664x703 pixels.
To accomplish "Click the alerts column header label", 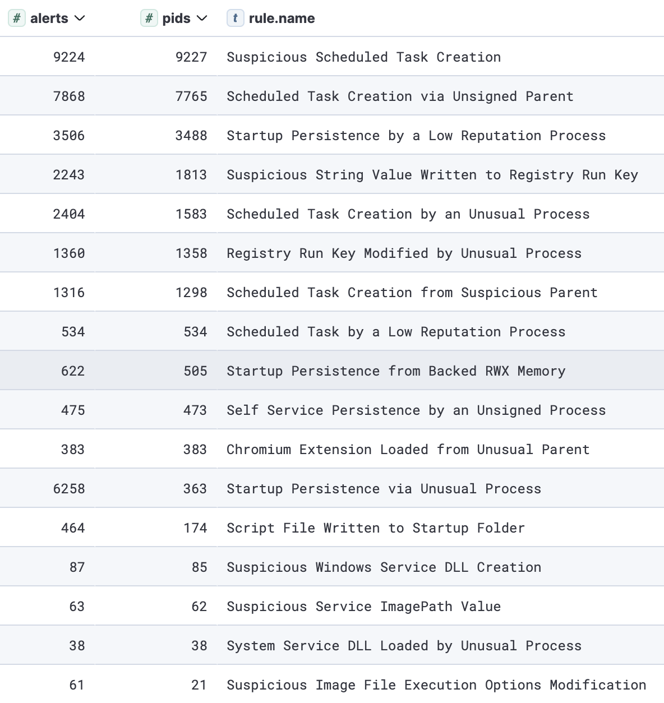I will (x=49, y=18).
